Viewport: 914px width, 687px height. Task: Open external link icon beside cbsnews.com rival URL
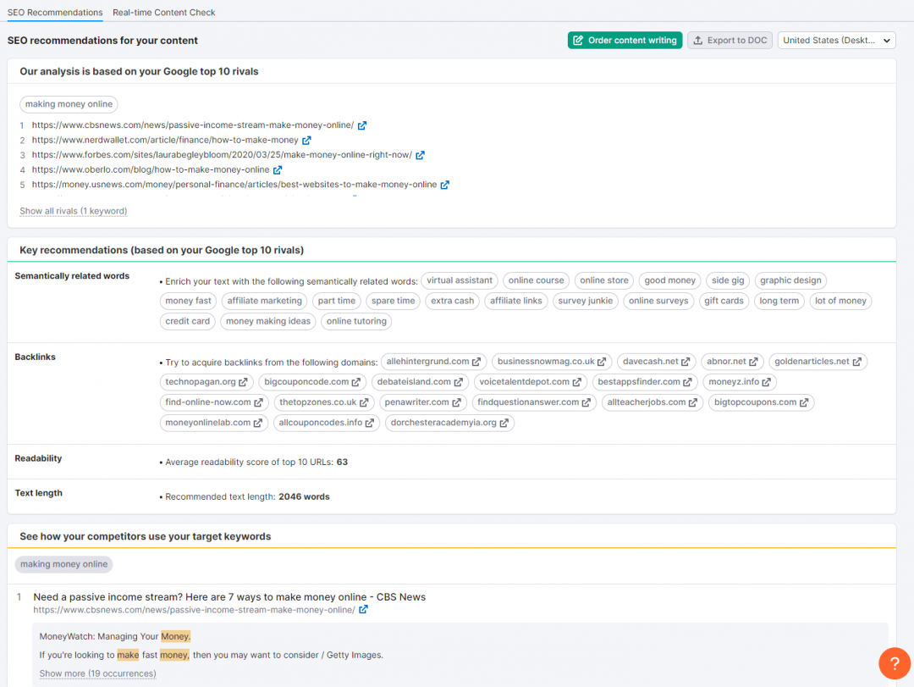[x=362, y=125]
